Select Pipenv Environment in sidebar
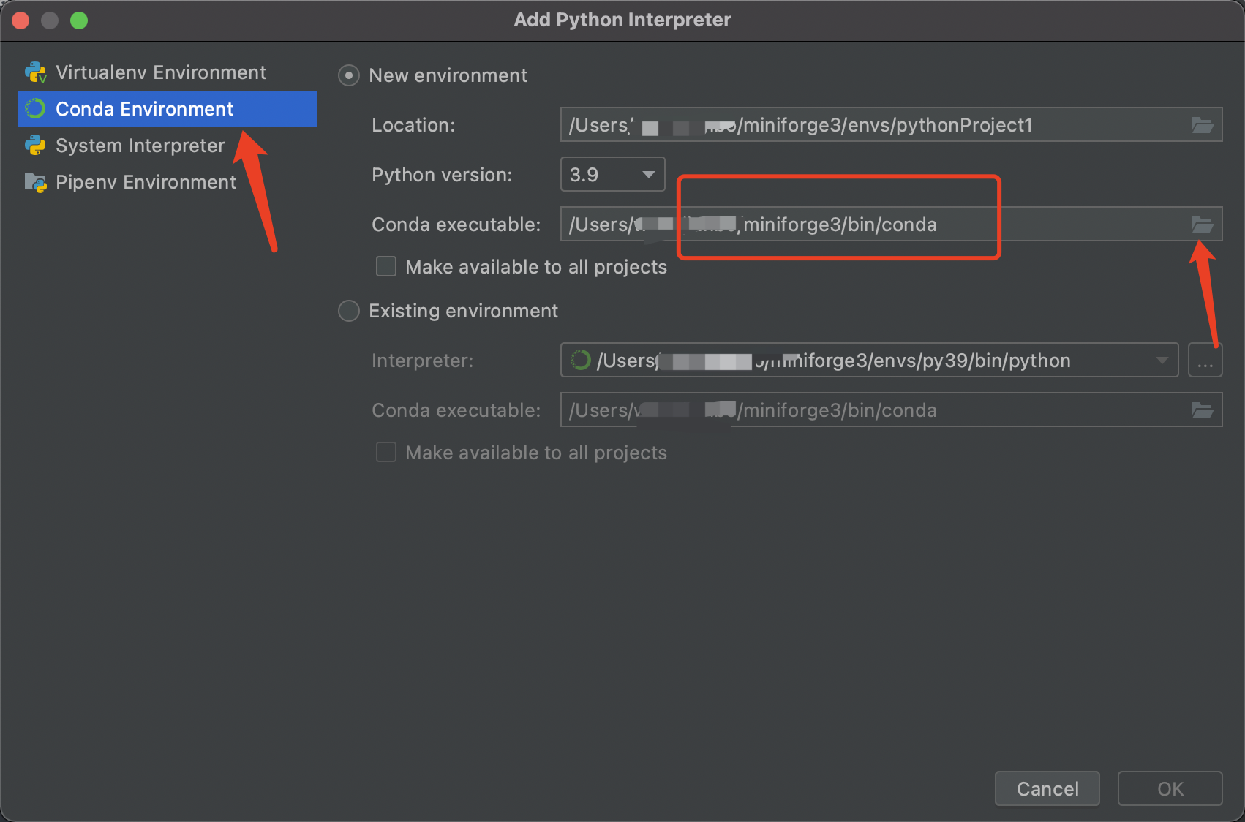 pos(168,182)
